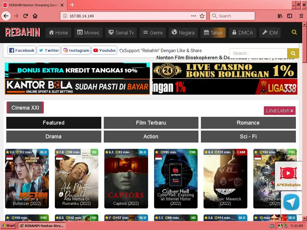Open page actions three-dot menu

coord(193,16)
